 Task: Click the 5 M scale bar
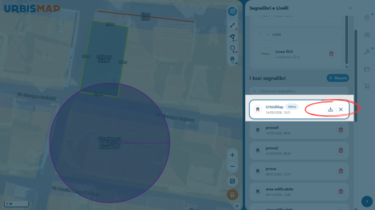16,204
